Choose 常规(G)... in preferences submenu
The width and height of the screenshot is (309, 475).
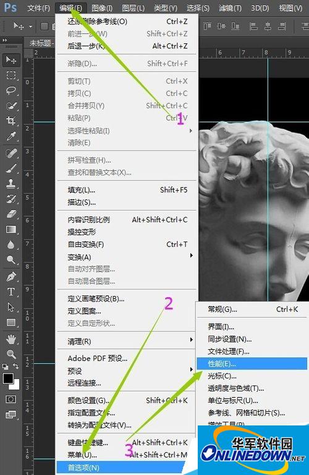pyautogui.click(x=252, y=309)
